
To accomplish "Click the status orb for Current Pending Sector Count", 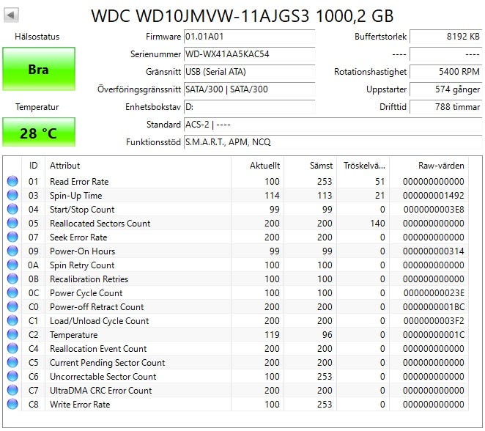I will coord(12,362).
